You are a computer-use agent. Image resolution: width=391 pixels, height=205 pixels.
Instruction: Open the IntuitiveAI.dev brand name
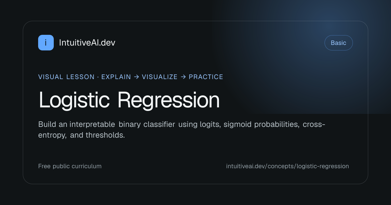(87, 43)
